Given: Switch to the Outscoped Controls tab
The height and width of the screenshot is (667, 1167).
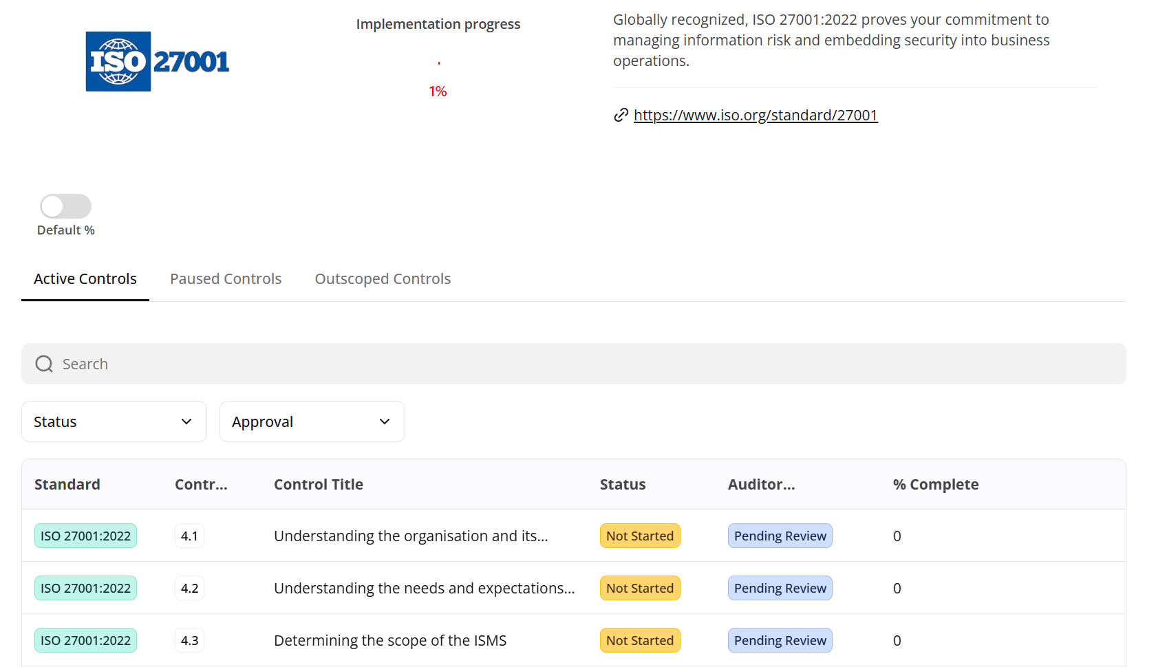Looking at the screenshot, I should 383,279.
